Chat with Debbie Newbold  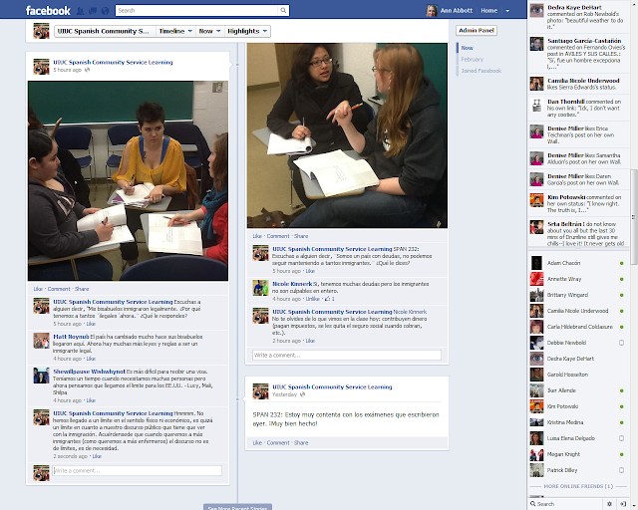click(x=578, y=343)
